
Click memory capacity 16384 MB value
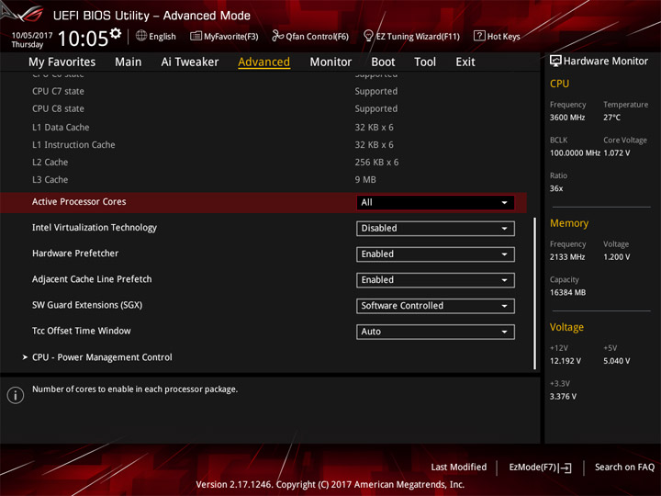[567, 292]
